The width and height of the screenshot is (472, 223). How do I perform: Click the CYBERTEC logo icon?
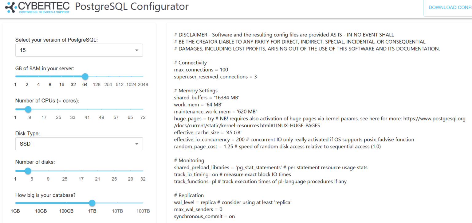10,7
